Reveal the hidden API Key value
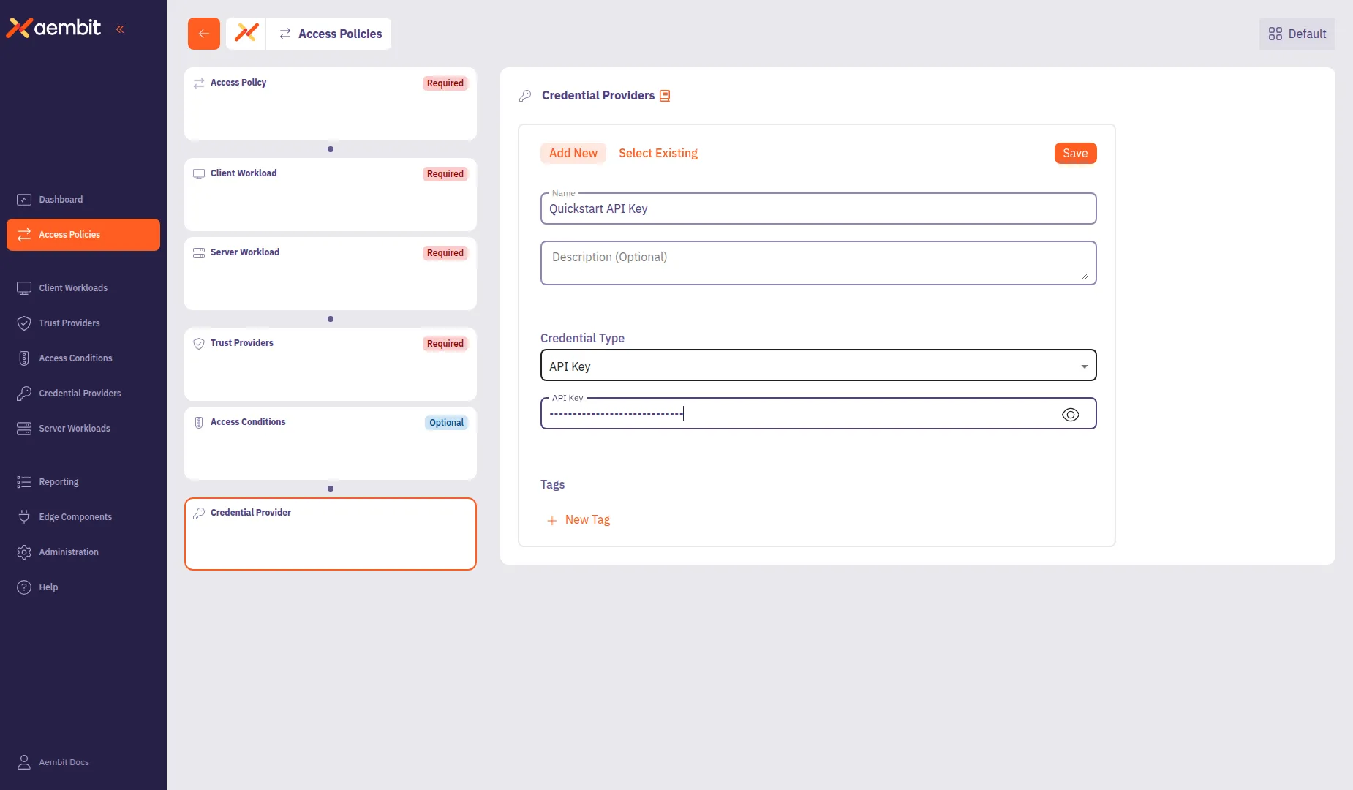Screen dimensions: 1353x790 pyautogui.click(x=1070, y=414)
